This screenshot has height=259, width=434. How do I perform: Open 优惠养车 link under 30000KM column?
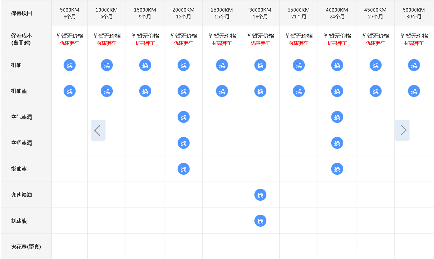tap(260, 43)
